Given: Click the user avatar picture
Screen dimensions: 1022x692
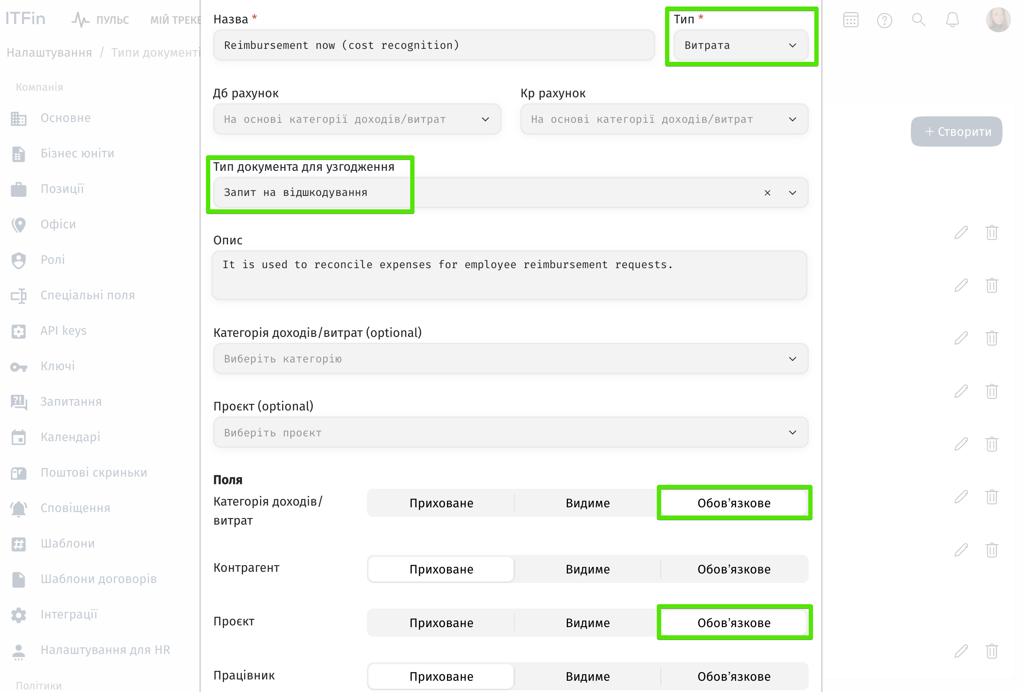Looking at the screenshot, I should coord(998,20).
